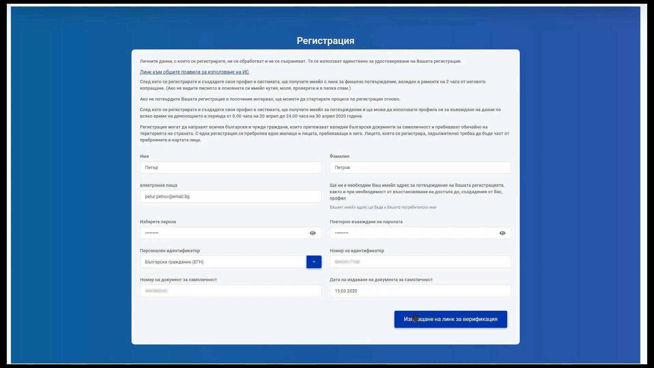The image size is (654, 368).
Task: Open the Български гражданин (ЕГН) select box
Action: pyautogui.click(x=223, y=262)
